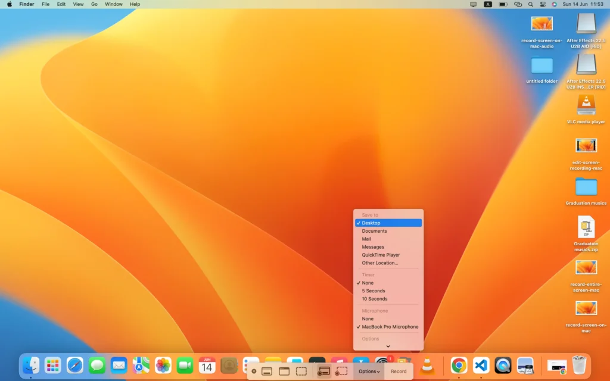Click the battery status icon
Image resolution: width=610 pixels, height=381 pixels.
(503, 4)
